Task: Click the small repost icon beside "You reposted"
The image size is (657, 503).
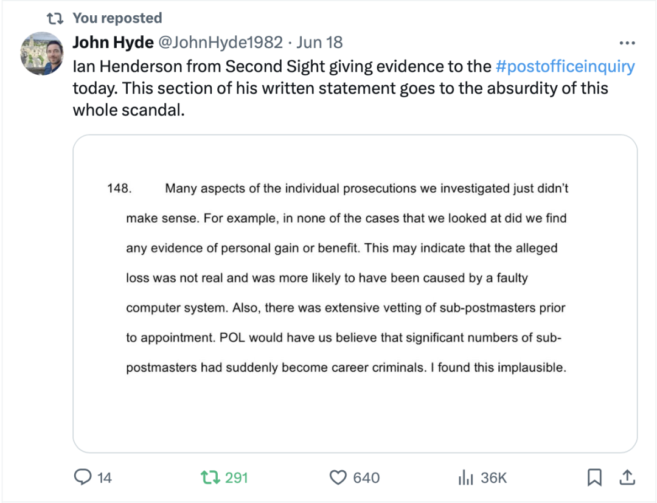Action: click(55, 18)
